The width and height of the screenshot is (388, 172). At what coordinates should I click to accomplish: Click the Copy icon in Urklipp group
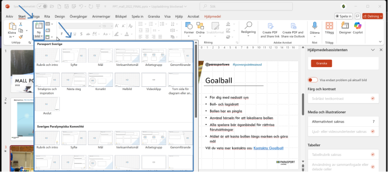click(x=21, y=31)
